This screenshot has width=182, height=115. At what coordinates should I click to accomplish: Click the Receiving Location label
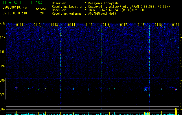pos(67,7)
